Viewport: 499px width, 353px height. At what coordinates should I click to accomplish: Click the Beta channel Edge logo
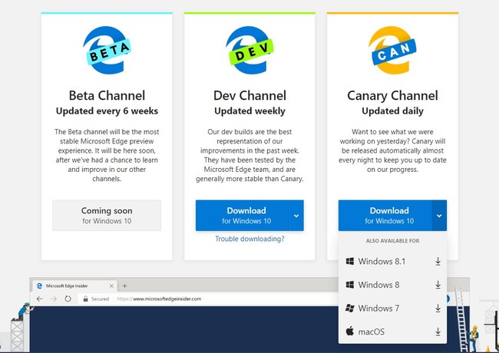pyautogui.click(x=107, y=50)
